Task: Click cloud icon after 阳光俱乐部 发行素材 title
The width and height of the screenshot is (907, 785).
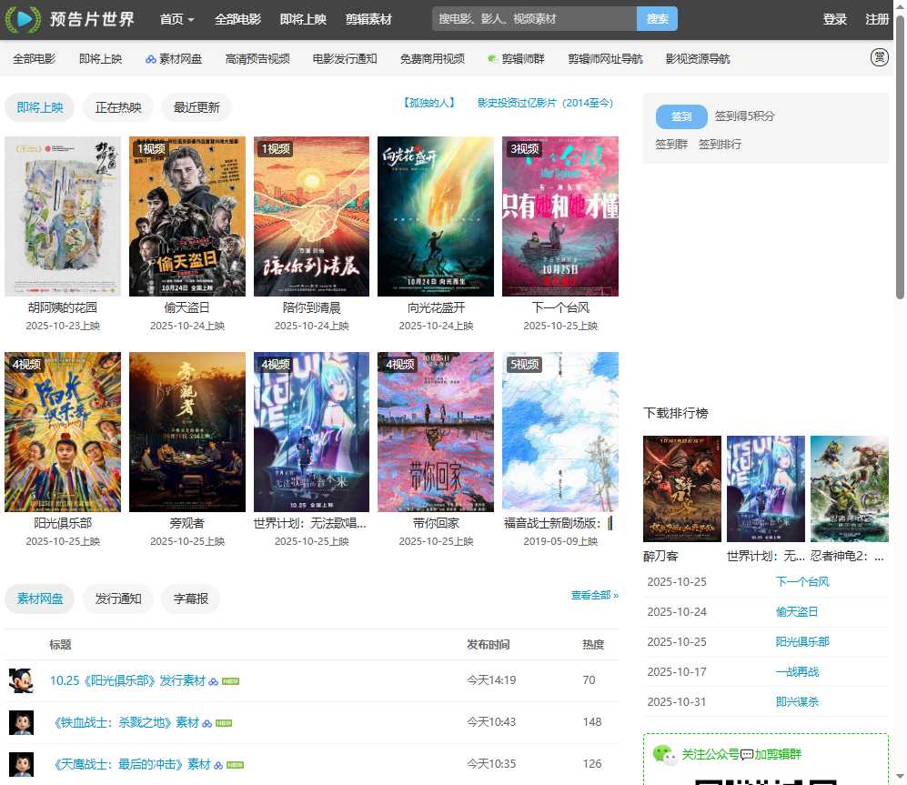Action: [211, 679]
